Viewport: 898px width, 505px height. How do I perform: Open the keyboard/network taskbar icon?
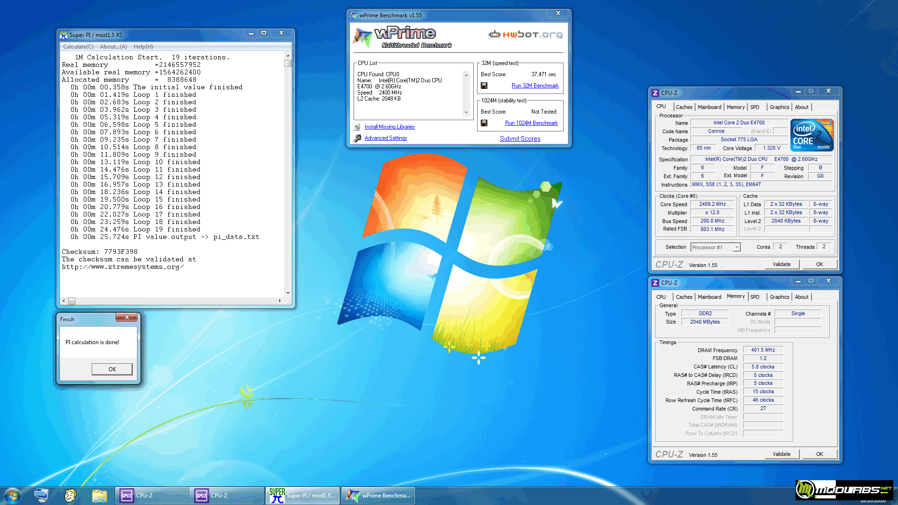pos(41,495)
